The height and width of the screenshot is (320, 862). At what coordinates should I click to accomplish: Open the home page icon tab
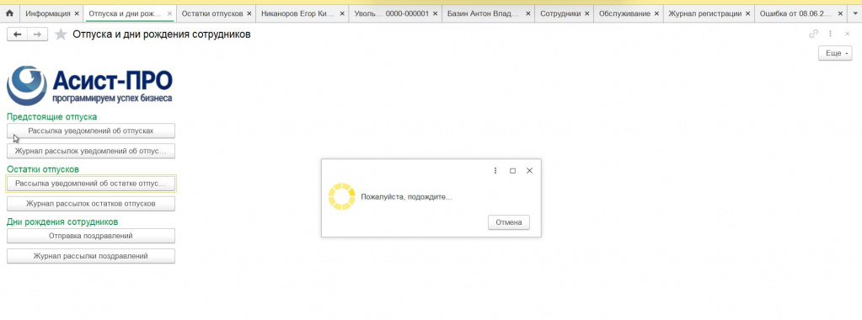9,13
